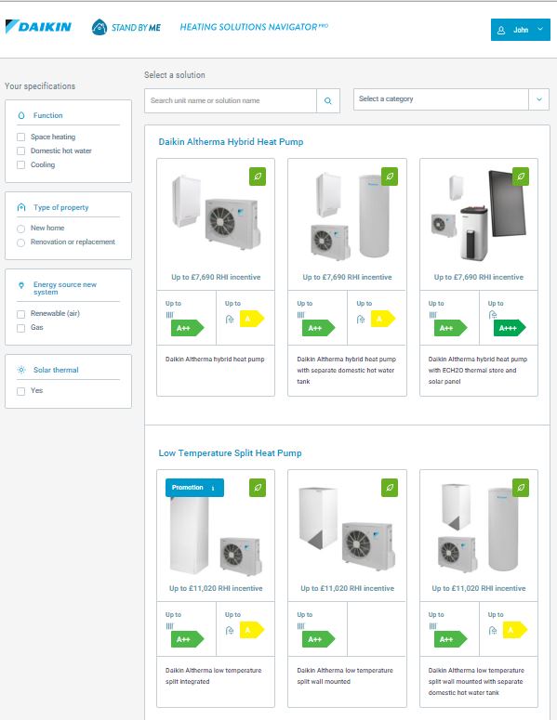Click 'Daikin Altherma low temperature split integrated' text
Screen dimensions: 557x720
(x=213, y=676)
